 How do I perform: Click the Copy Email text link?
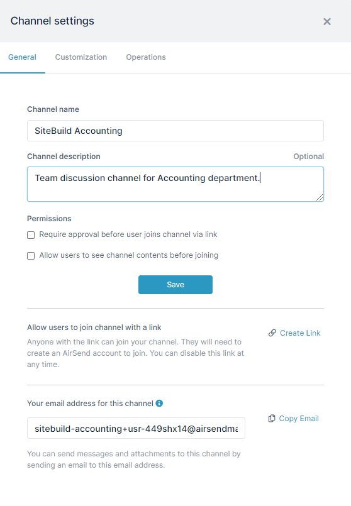[299, 419]
